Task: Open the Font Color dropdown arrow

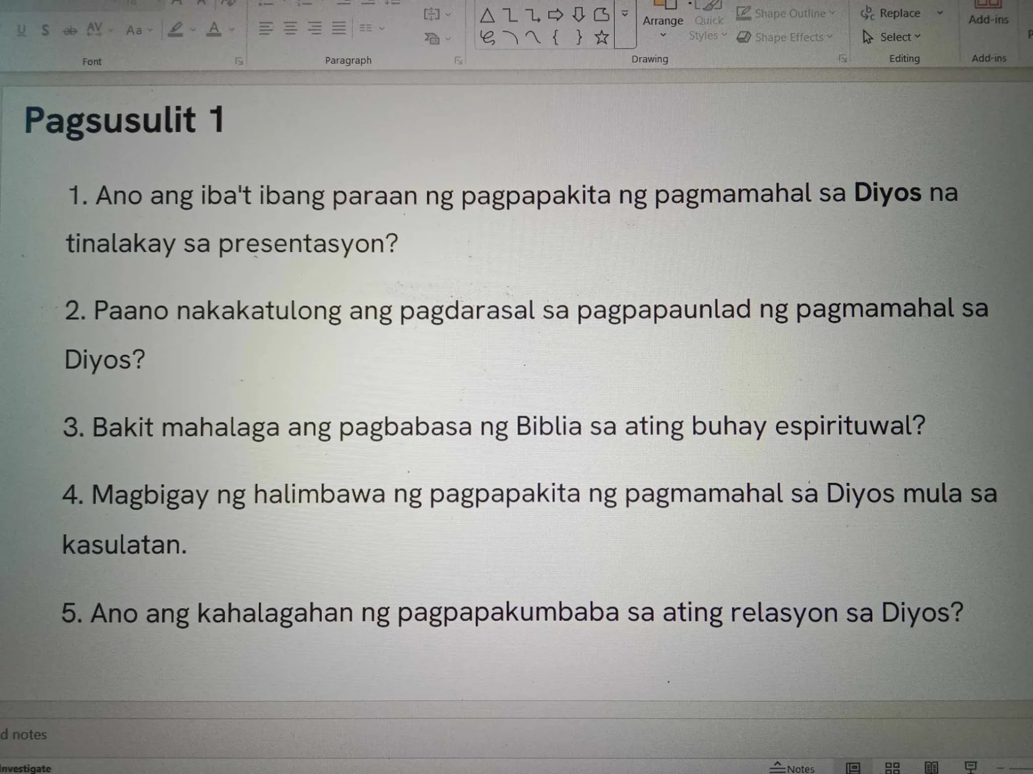Action: [x=231, y=30]
